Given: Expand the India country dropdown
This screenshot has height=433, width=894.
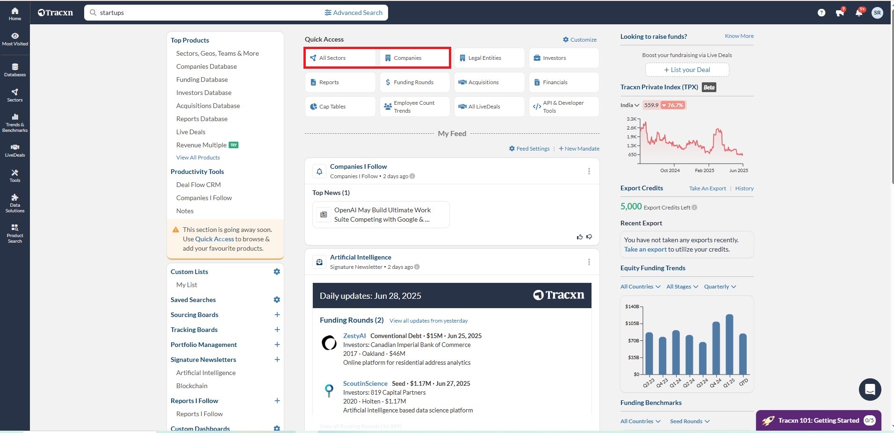Looking at the screenshot, I should click(x=629, y=105).
